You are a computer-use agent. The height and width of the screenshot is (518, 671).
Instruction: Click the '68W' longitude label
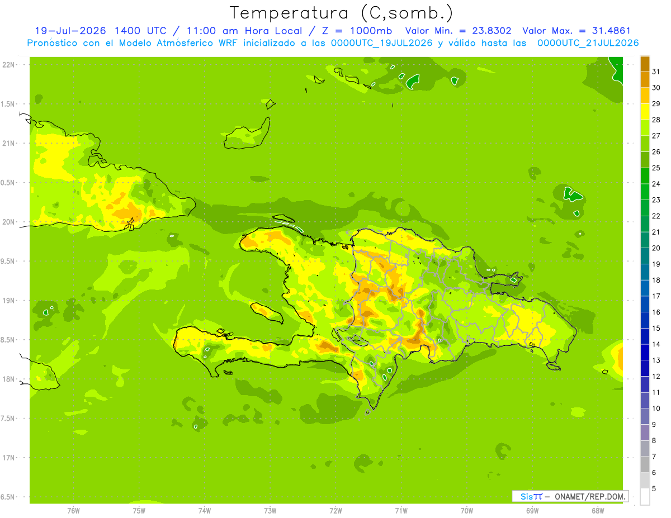(x=598, y=511)
